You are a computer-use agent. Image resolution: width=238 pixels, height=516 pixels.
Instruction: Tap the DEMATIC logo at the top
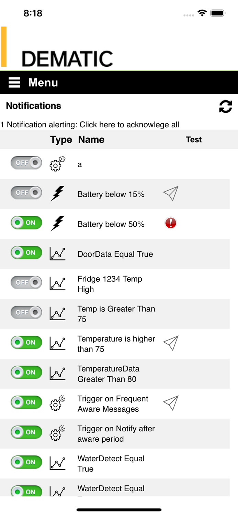[67, 58]
